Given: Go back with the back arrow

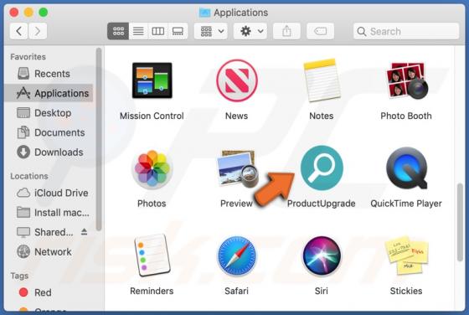Looking at the screenshot, I should click(18, 31).
